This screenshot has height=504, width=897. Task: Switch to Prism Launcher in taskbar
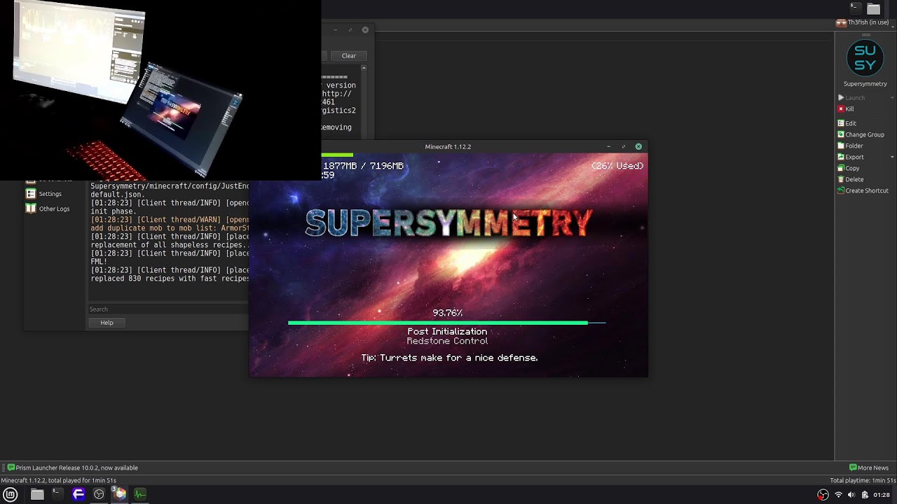coord(120,494)
